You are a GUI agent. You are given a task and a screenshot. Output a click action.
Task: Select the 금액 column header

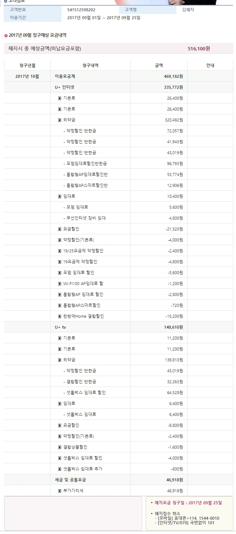[x=159, y=65]
